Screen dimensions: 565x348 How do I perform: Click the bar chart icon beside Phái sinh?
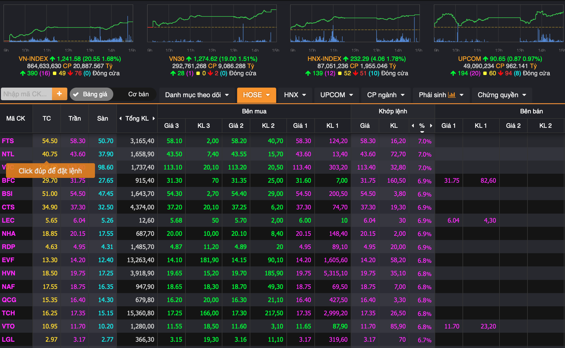click(x=452, y=95)
